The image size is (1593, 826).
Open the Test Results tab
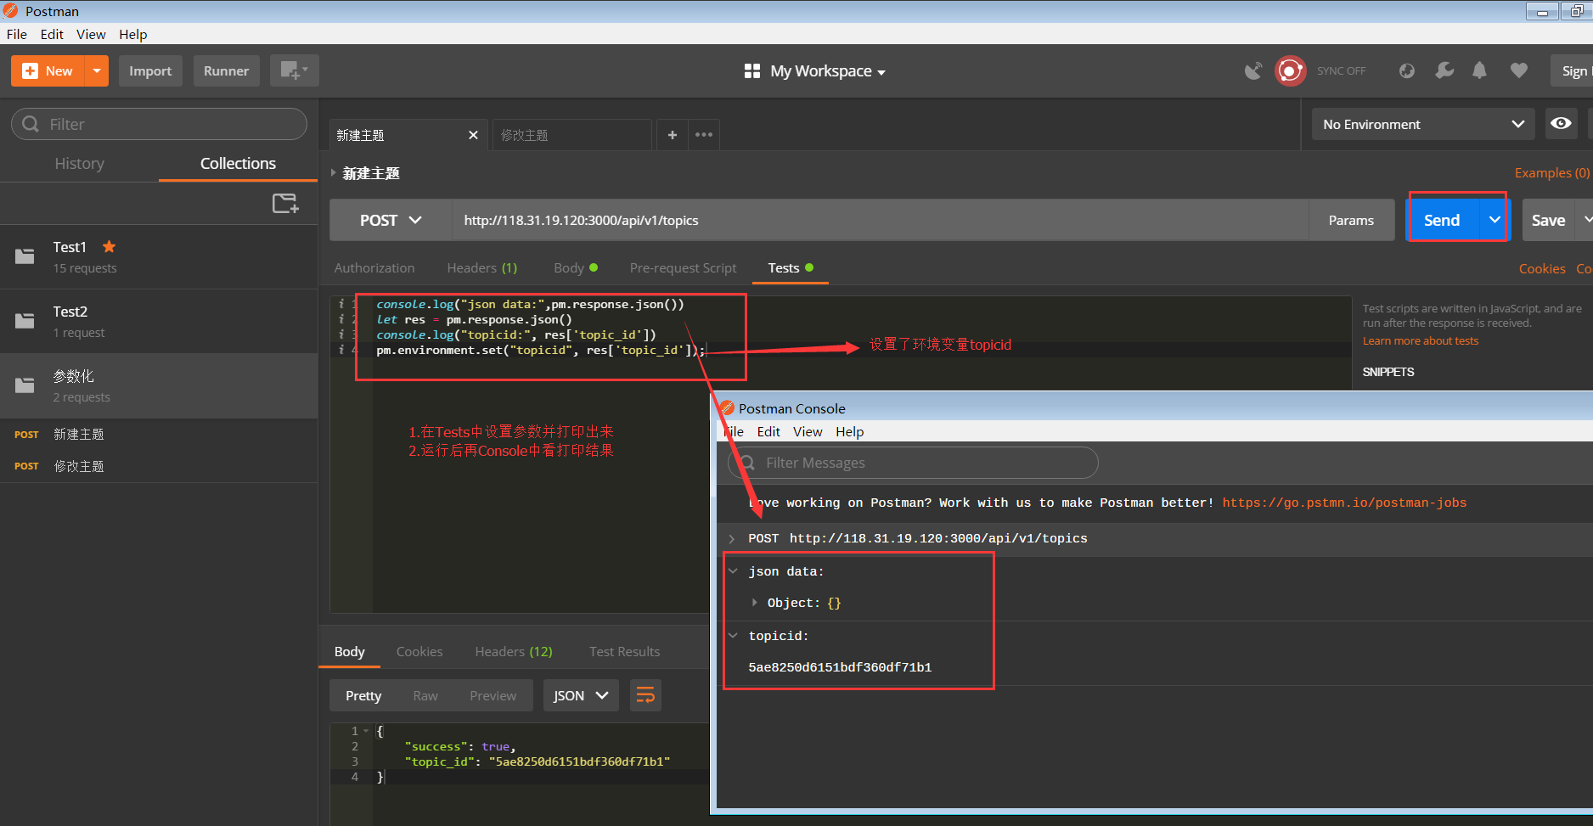(x=624, y=651)
